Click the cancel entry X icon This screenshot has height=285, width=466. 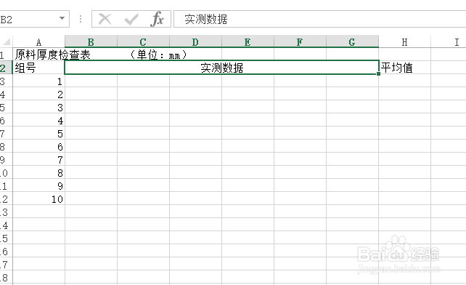105,20
